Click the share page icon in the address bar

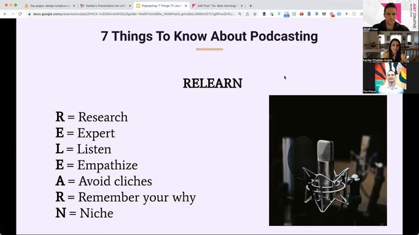click(x=247, y=14)
